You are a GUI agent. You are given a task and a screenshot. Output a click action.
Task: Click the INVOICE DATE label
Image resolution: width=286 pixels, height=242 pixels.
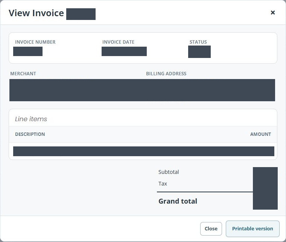pos(119,42)
